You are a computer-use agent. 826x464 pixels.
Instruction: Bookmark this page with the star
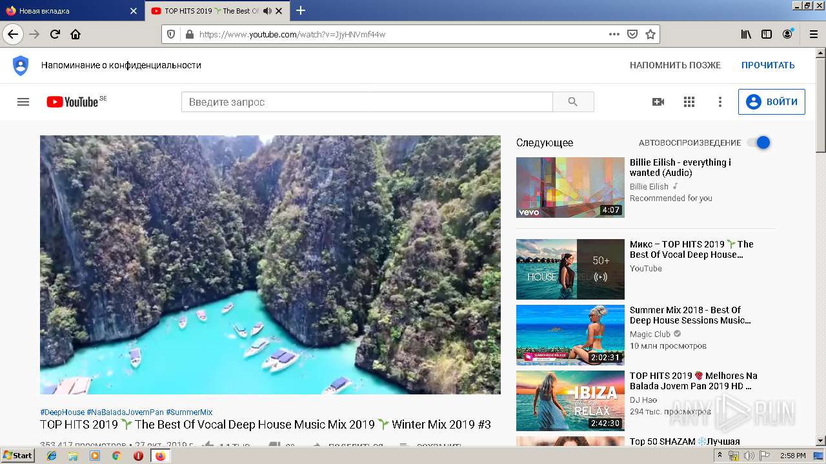click(x=650, y=34)
